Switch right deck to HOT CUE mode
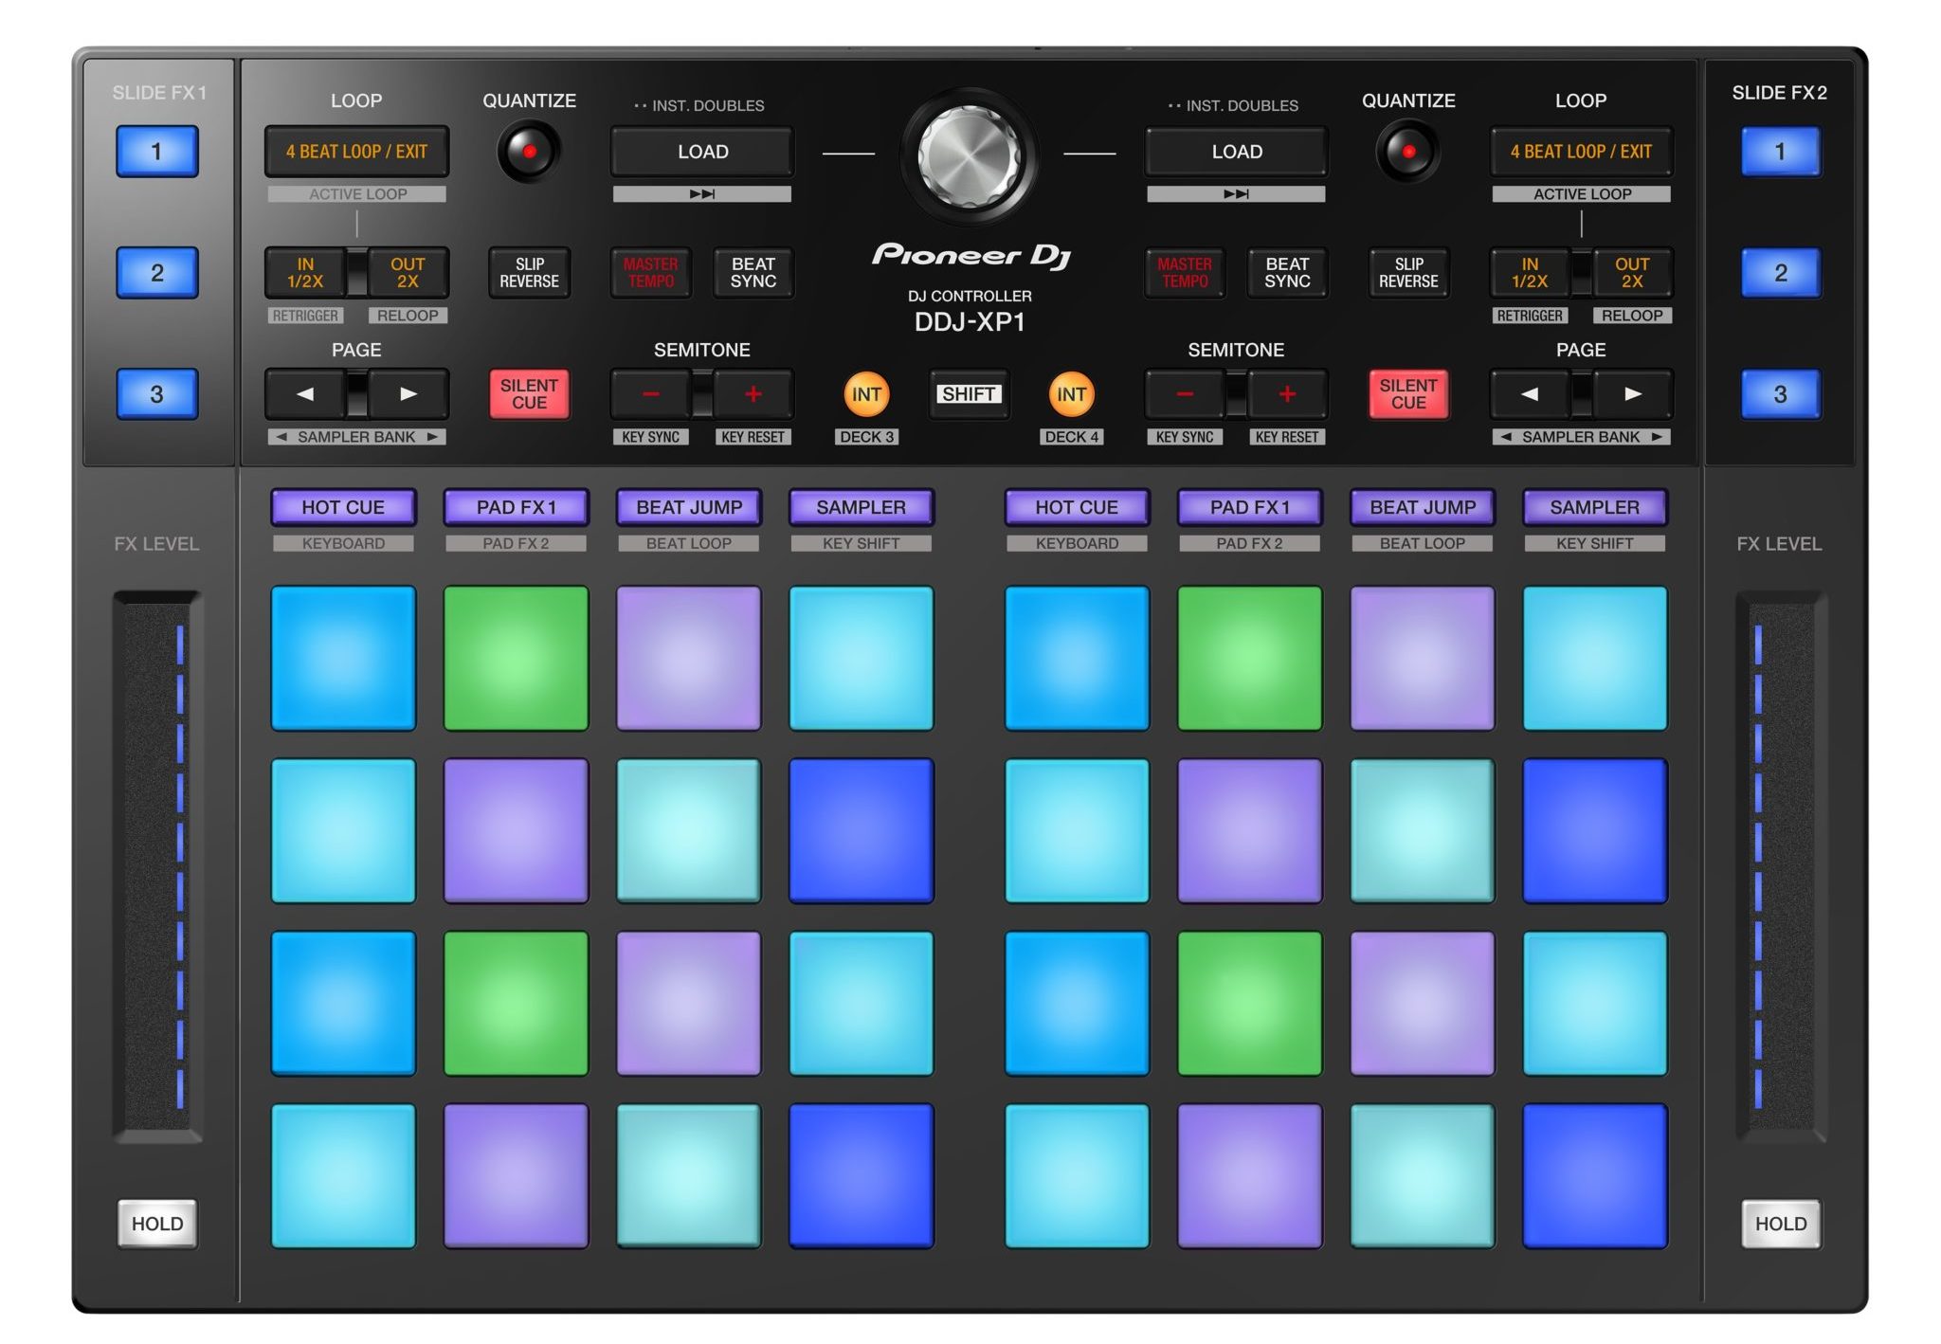Viewport: 1941px width, 1344px height. click(1077, 507)
